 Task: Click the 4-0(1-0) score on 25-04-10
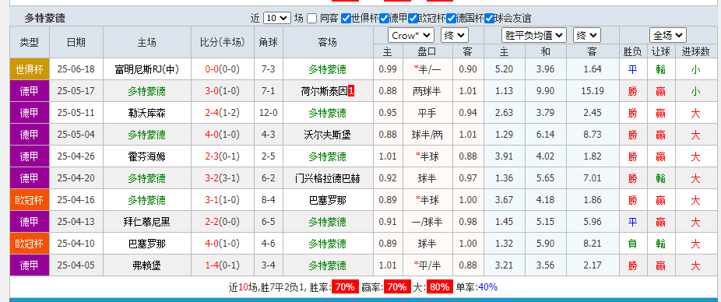point(222,244)
